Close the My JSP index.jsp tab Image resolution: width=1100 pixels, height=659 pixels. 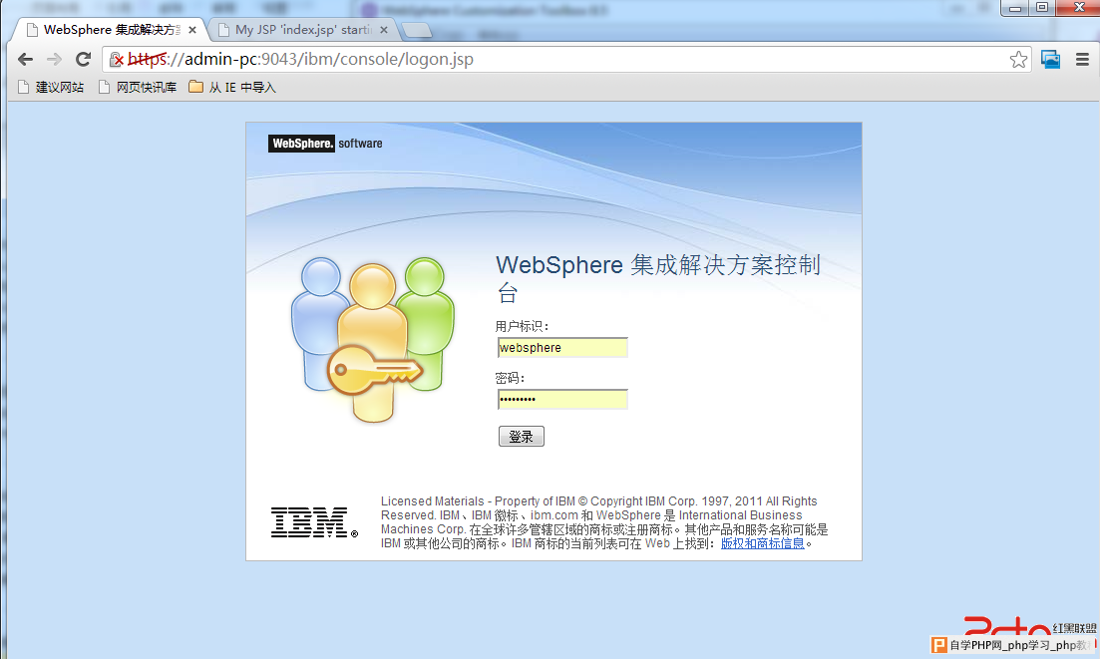384,30
